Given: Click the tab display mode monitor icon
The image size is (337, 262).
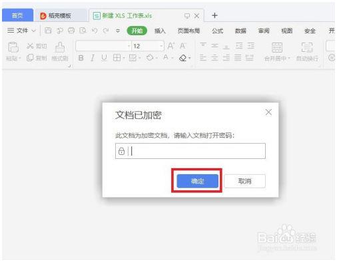Looking at the screenshot, I should 187,16.
